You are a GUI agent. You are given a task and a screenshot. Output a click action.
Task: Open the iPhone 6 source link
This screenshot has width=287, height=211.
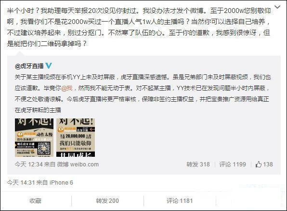(61, 182)
